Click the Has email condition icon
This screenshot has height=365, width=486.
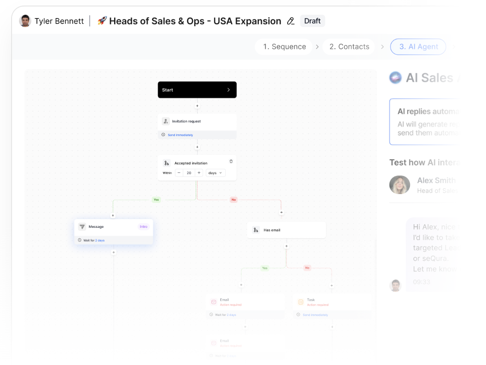[x=256, y=230]
